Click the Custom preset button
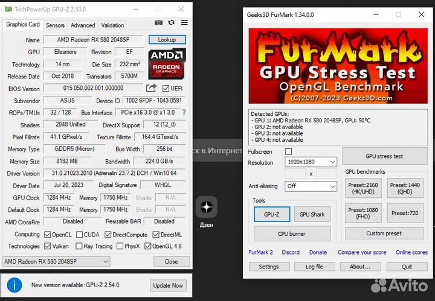Viewport: 435px width, 301px height. [384, 233]
